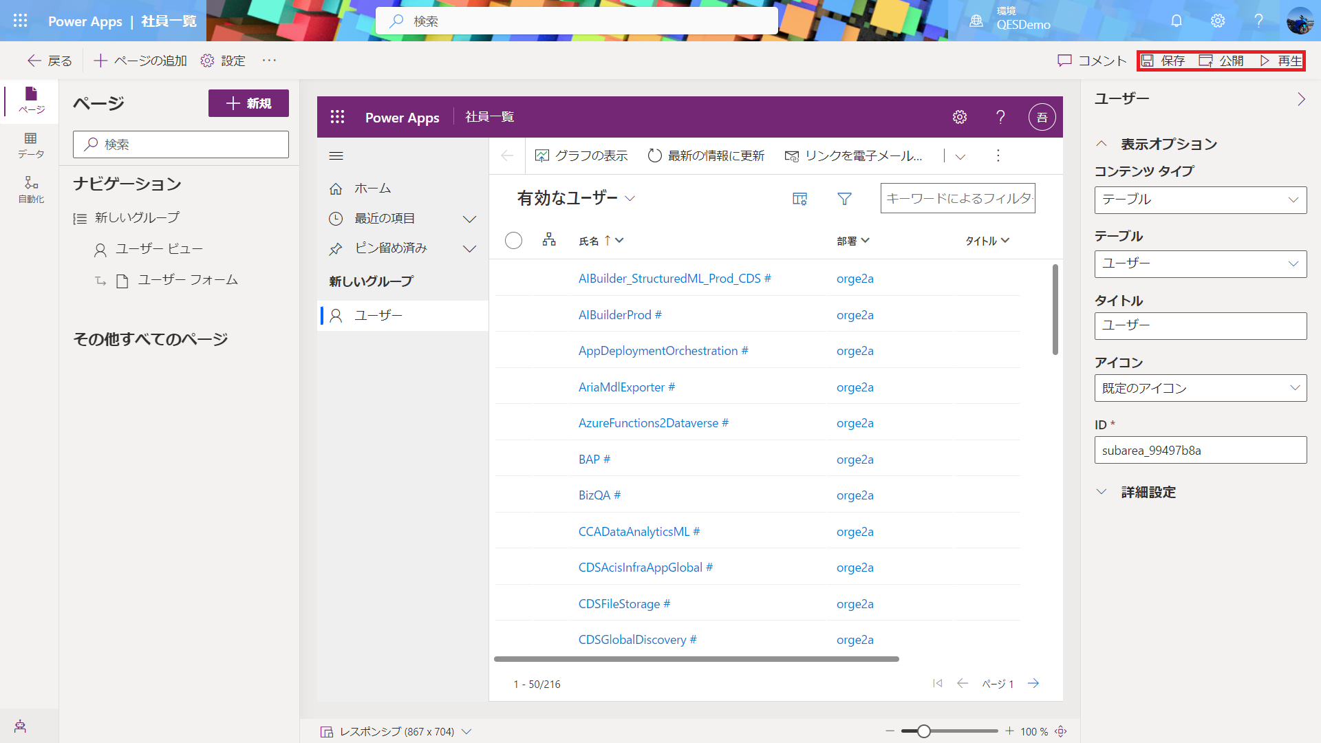Zoom out with the minus icon

point(890,731)
